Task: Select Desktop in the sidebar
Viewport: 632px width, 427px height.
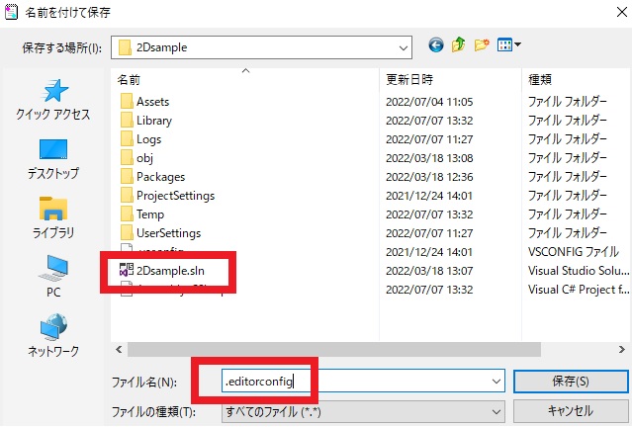Action: [53, 158]
